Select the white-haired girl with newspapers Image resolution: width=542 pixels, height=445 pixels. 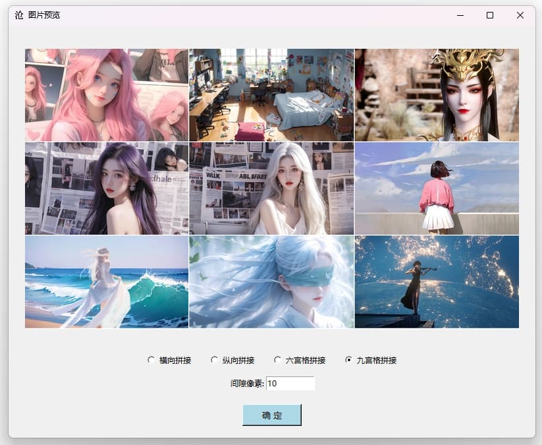tap(271, 189)
